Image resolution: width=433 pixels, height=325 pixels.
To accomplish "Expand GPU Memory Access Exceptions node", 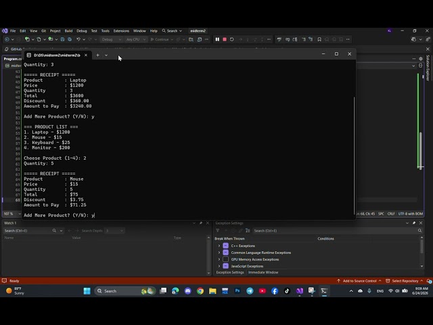I will pos(219,259).
